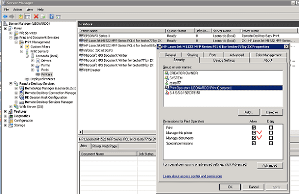Click the EPSON FX Series 1 printer icon

(x=81, y=36)
